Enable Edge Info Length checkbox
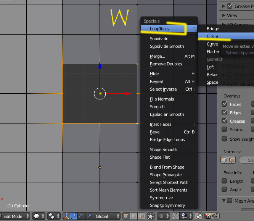The image size is (254, 221). (224, 181)
